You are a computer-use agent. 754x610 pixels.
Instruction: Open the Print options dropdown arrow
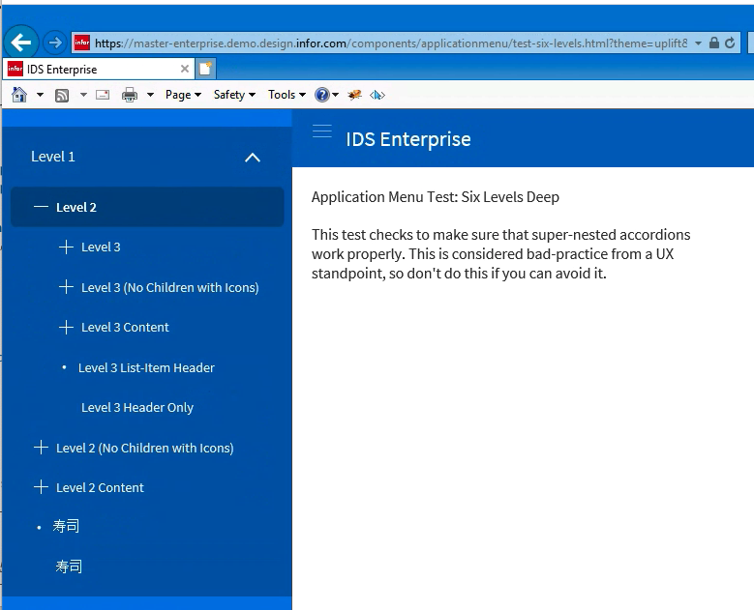click(150, 95)
